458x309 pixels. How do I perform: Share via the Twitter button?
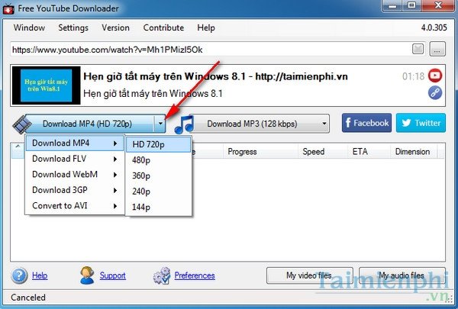[421, 123]
